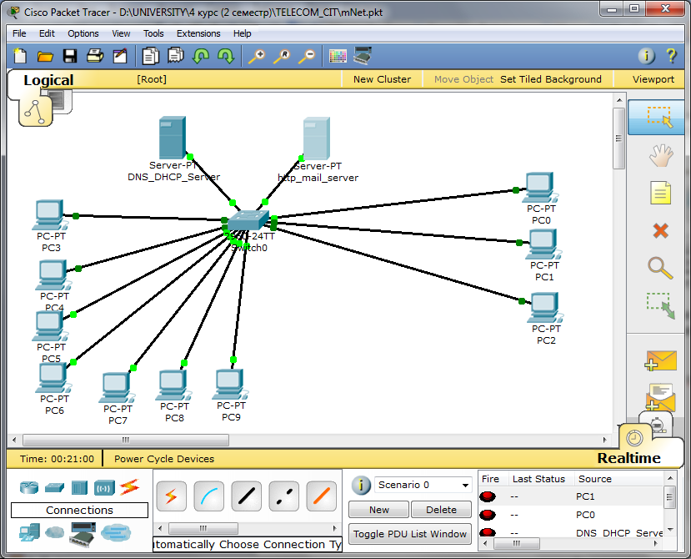
Task: Open the Help menu
Action: point(242,33)
